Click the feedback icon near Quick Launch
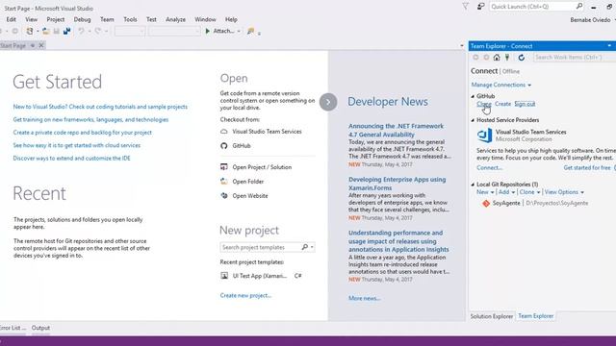616x346 pixels. (481, 7)
